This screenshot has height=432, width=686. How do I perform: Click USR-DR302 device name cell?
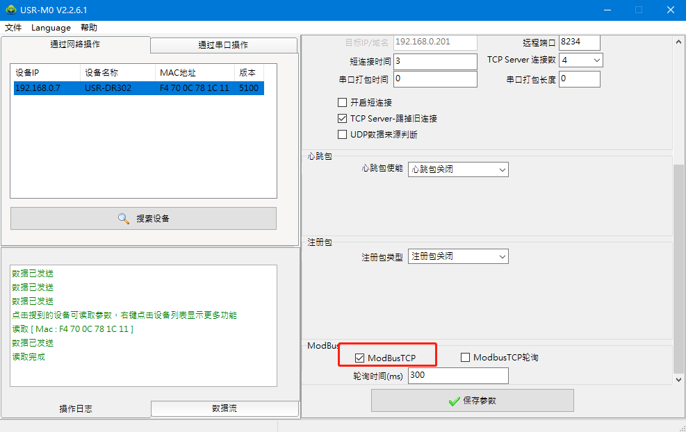pyautogui.click(x=108, y=88)
